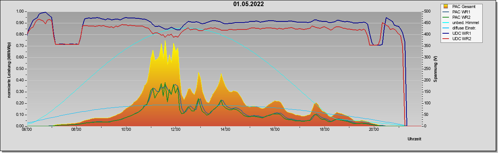Image resolution: width=498 pixels, height=153 pixels.
Task: Click the 06:00 time axis label
Action: (x=27, y=130)
